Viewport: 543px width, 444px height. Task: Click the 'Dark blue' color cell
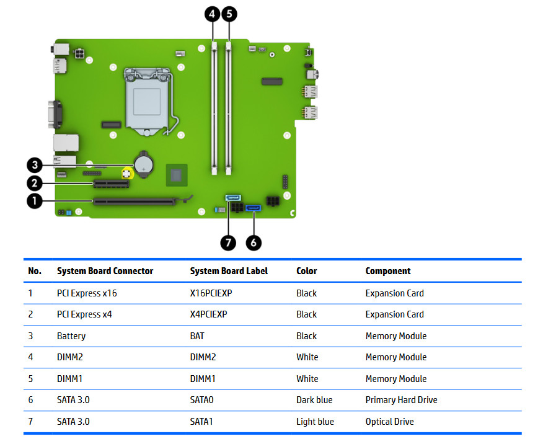click(314, 400)
